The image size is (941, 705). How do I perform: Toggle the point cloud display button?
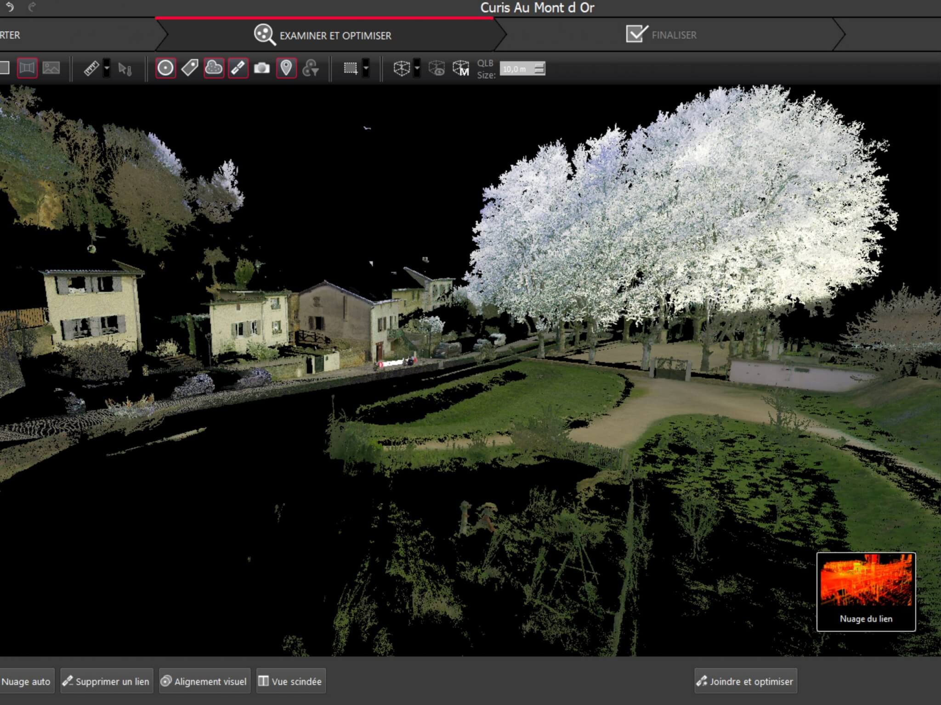pyautogui.click(x=214, y=68)
